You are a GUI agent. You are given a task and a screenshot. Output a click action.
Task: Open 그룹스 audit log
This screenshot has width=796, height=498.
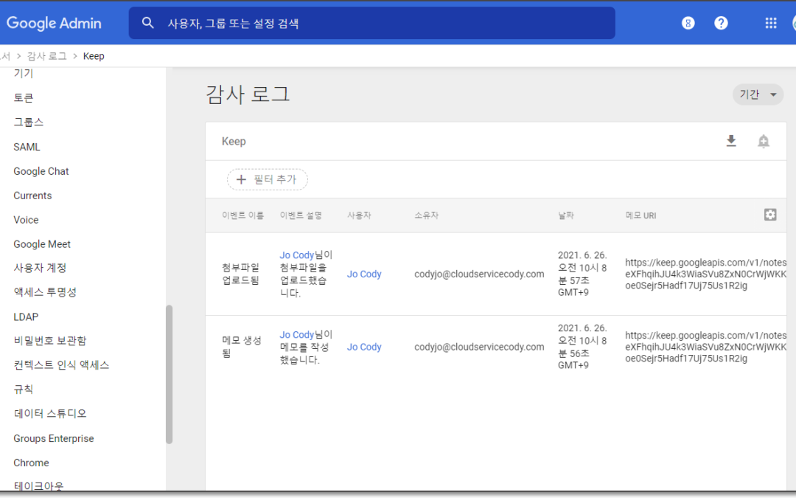29,122
